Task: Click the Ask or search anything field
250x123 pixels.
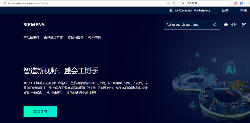Action: pyautogui.click(x=187, y=25)
